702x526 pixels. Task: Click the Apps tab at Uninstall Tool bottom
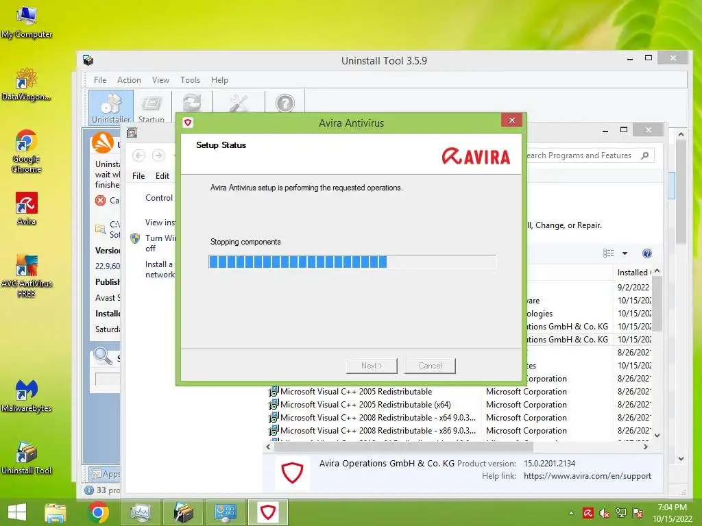(106, 474)
